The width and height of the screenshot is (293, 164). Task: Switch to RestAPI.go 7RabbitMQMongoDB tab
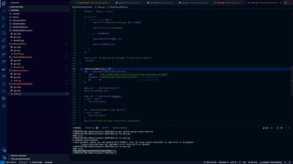click(x=92, y=3)
